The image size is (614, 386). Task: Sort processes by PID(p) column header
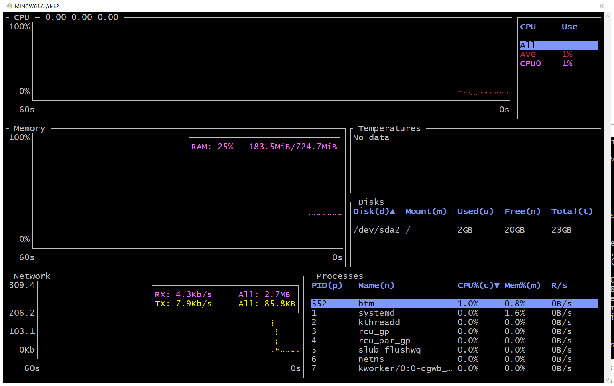(x=327, y=285)
